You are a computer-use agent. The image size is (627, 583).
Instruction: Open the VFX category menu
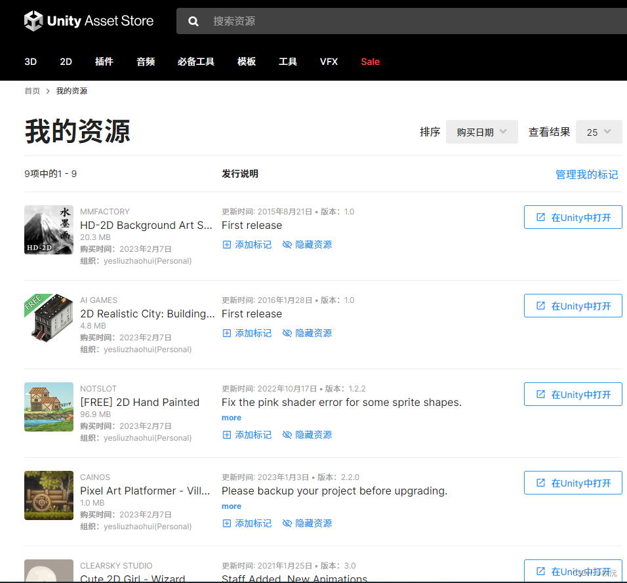coord(329,62)
